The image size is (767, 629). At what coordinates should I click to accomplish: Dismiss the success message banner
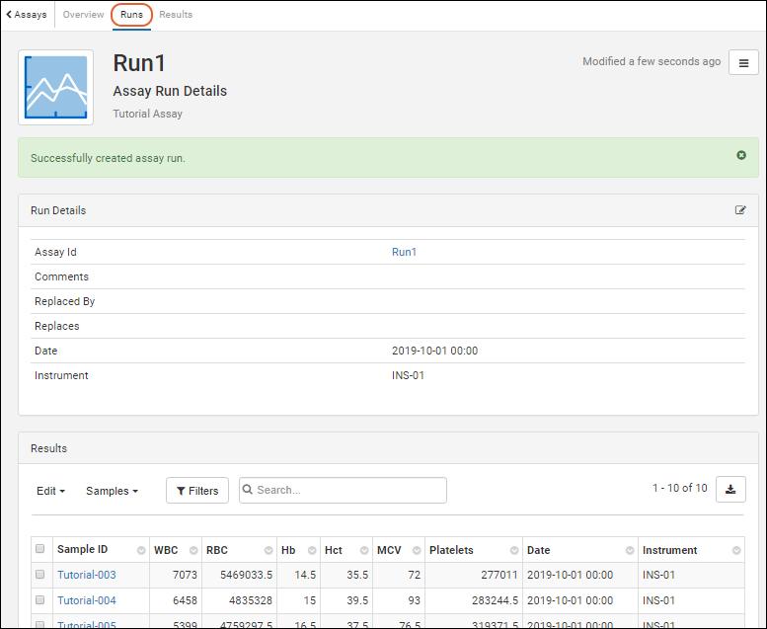(x=741, y=156)
